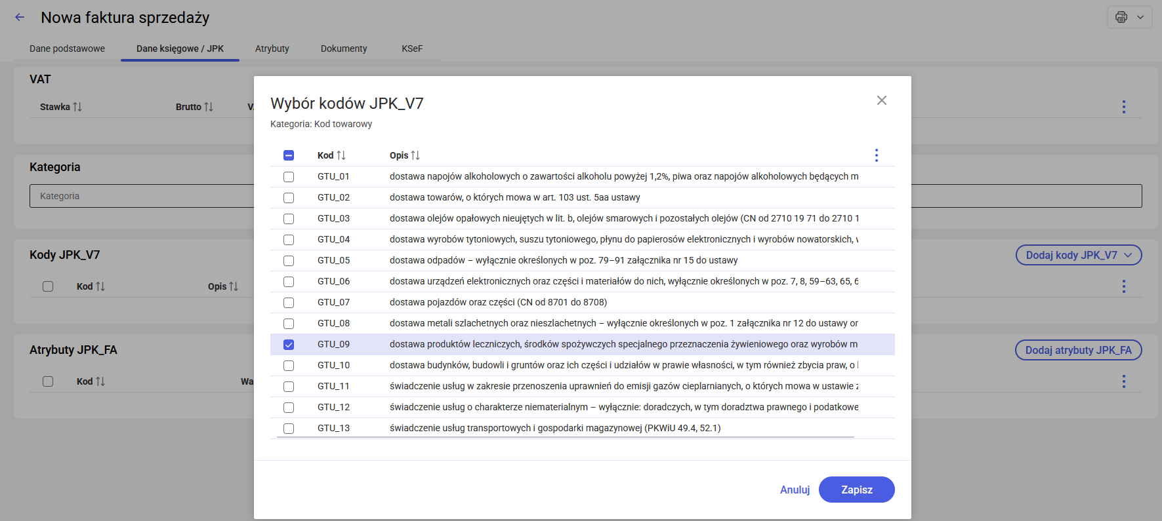1162x521 pixels.
Task: Click the back arrow beside Nowa faktura sprzedaży
Action: (x=20, y=18)
